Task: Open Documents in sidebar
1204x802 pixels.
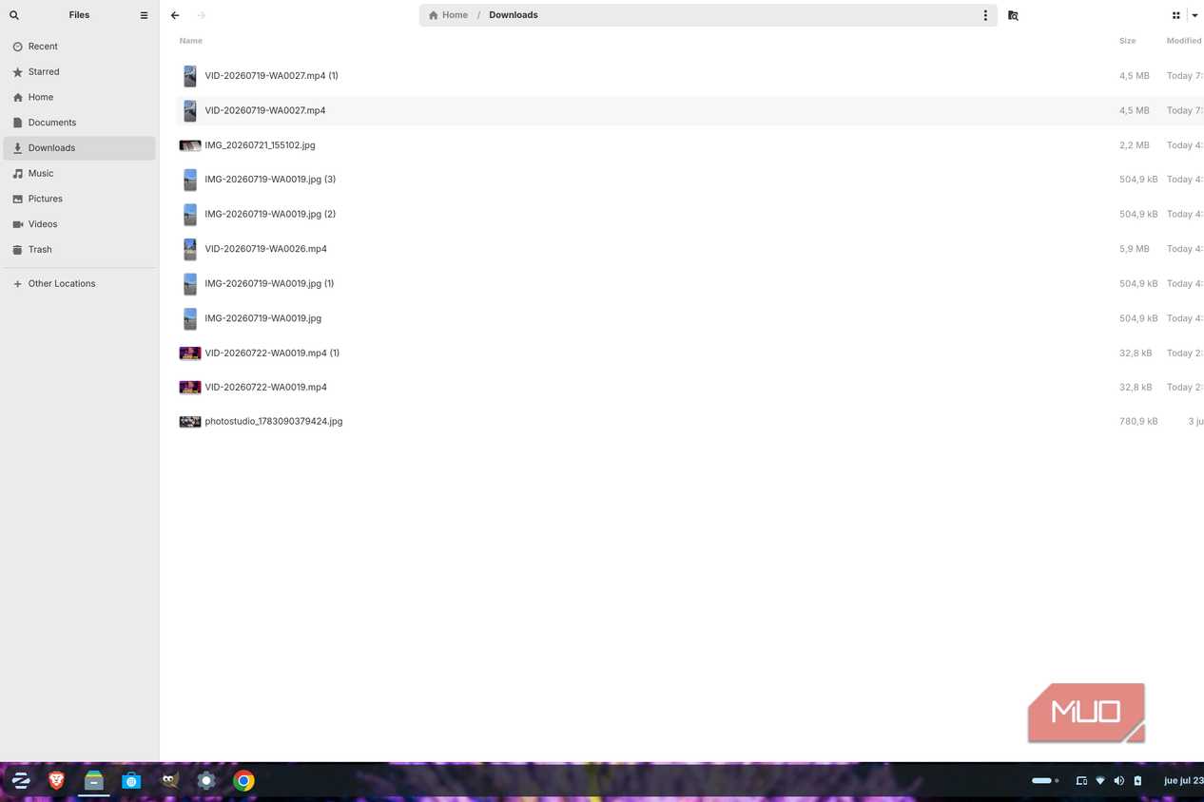Action: (79, 123)
